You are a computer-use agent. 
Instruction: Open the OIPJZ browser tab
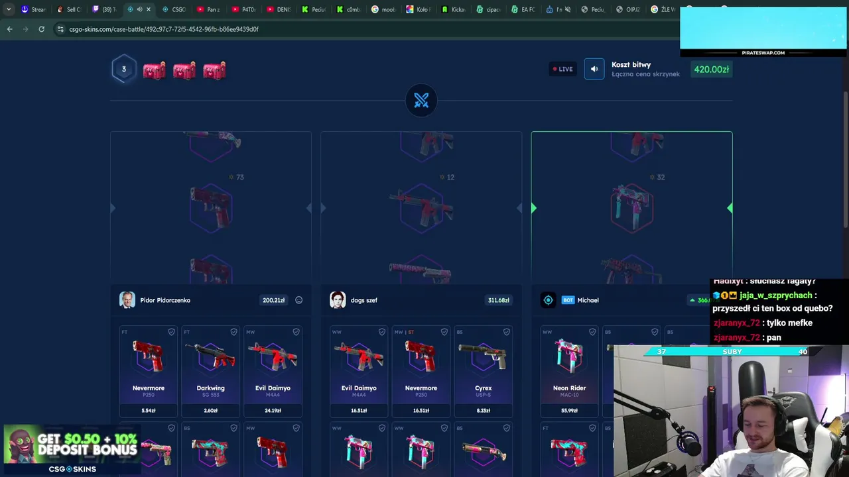(x=627, y=9)
